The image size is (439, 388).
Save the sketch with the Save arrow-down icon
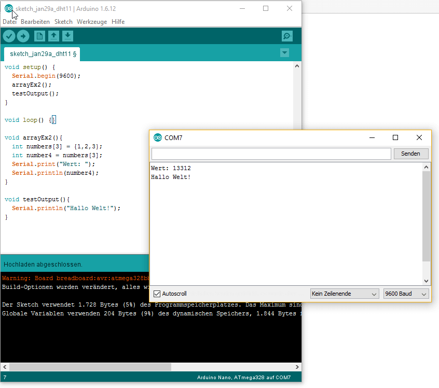[67, 36]
